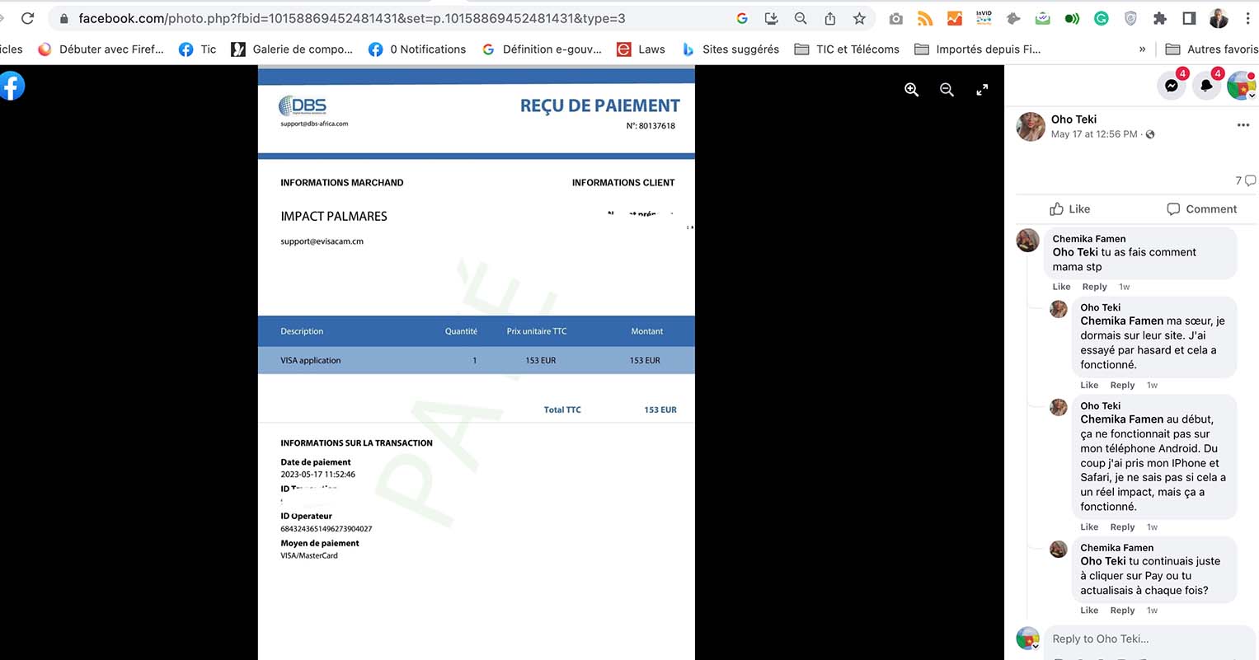Reload the page
The width and height of the screenshot is (1259, 660).
pyautogui.click(x=27, y=18)
